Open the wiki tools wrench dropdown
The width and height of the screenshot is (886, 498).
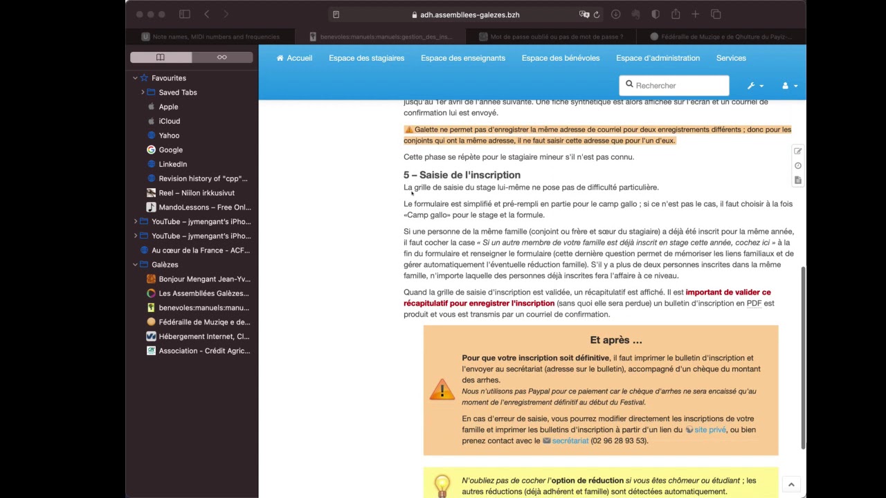pos(754,86)
